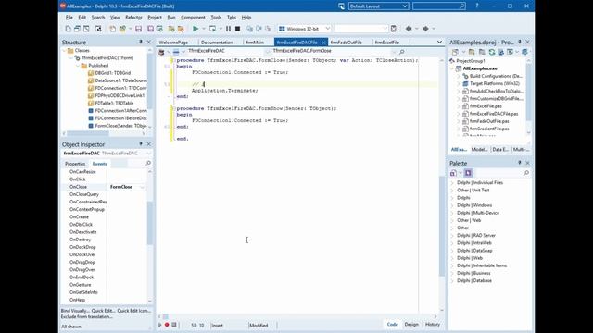Click the Object Inspector events scrollbar
Screen dimensions: 593x333
click(x=149, y=223)
